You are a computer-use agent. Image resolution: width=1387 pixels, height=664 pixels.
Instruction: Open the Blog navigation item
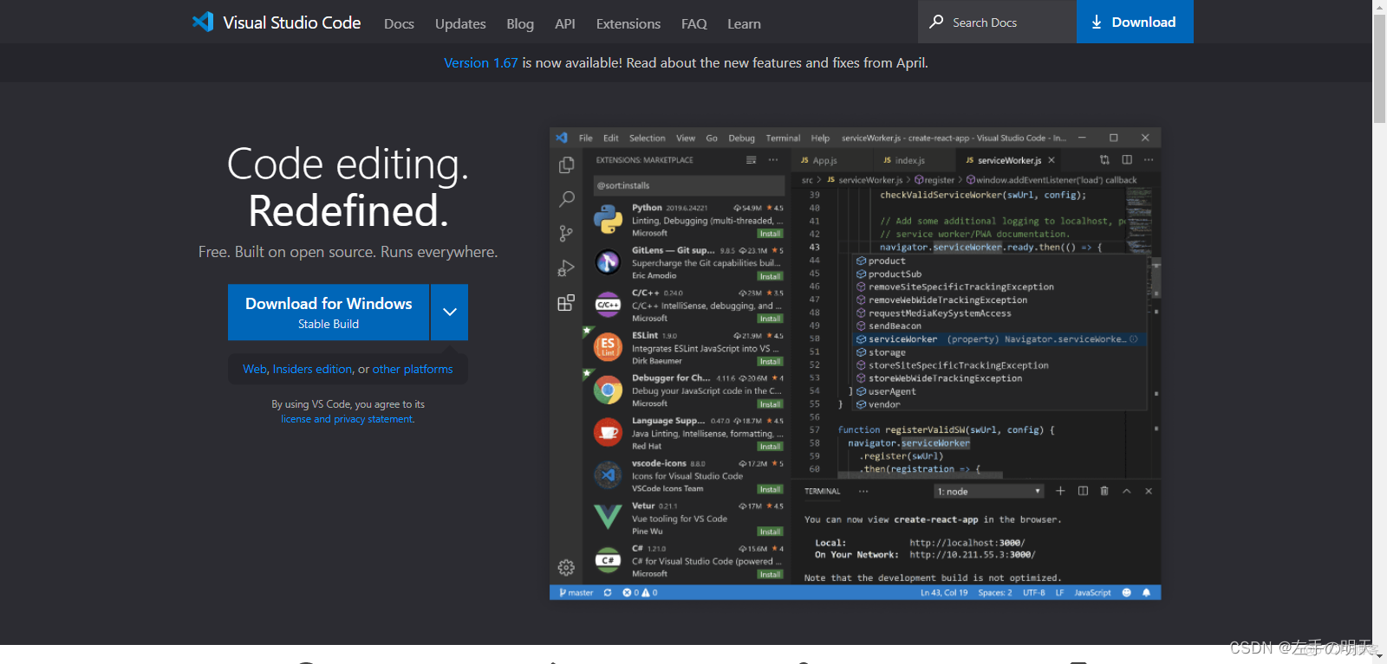[x=520, y=23]
